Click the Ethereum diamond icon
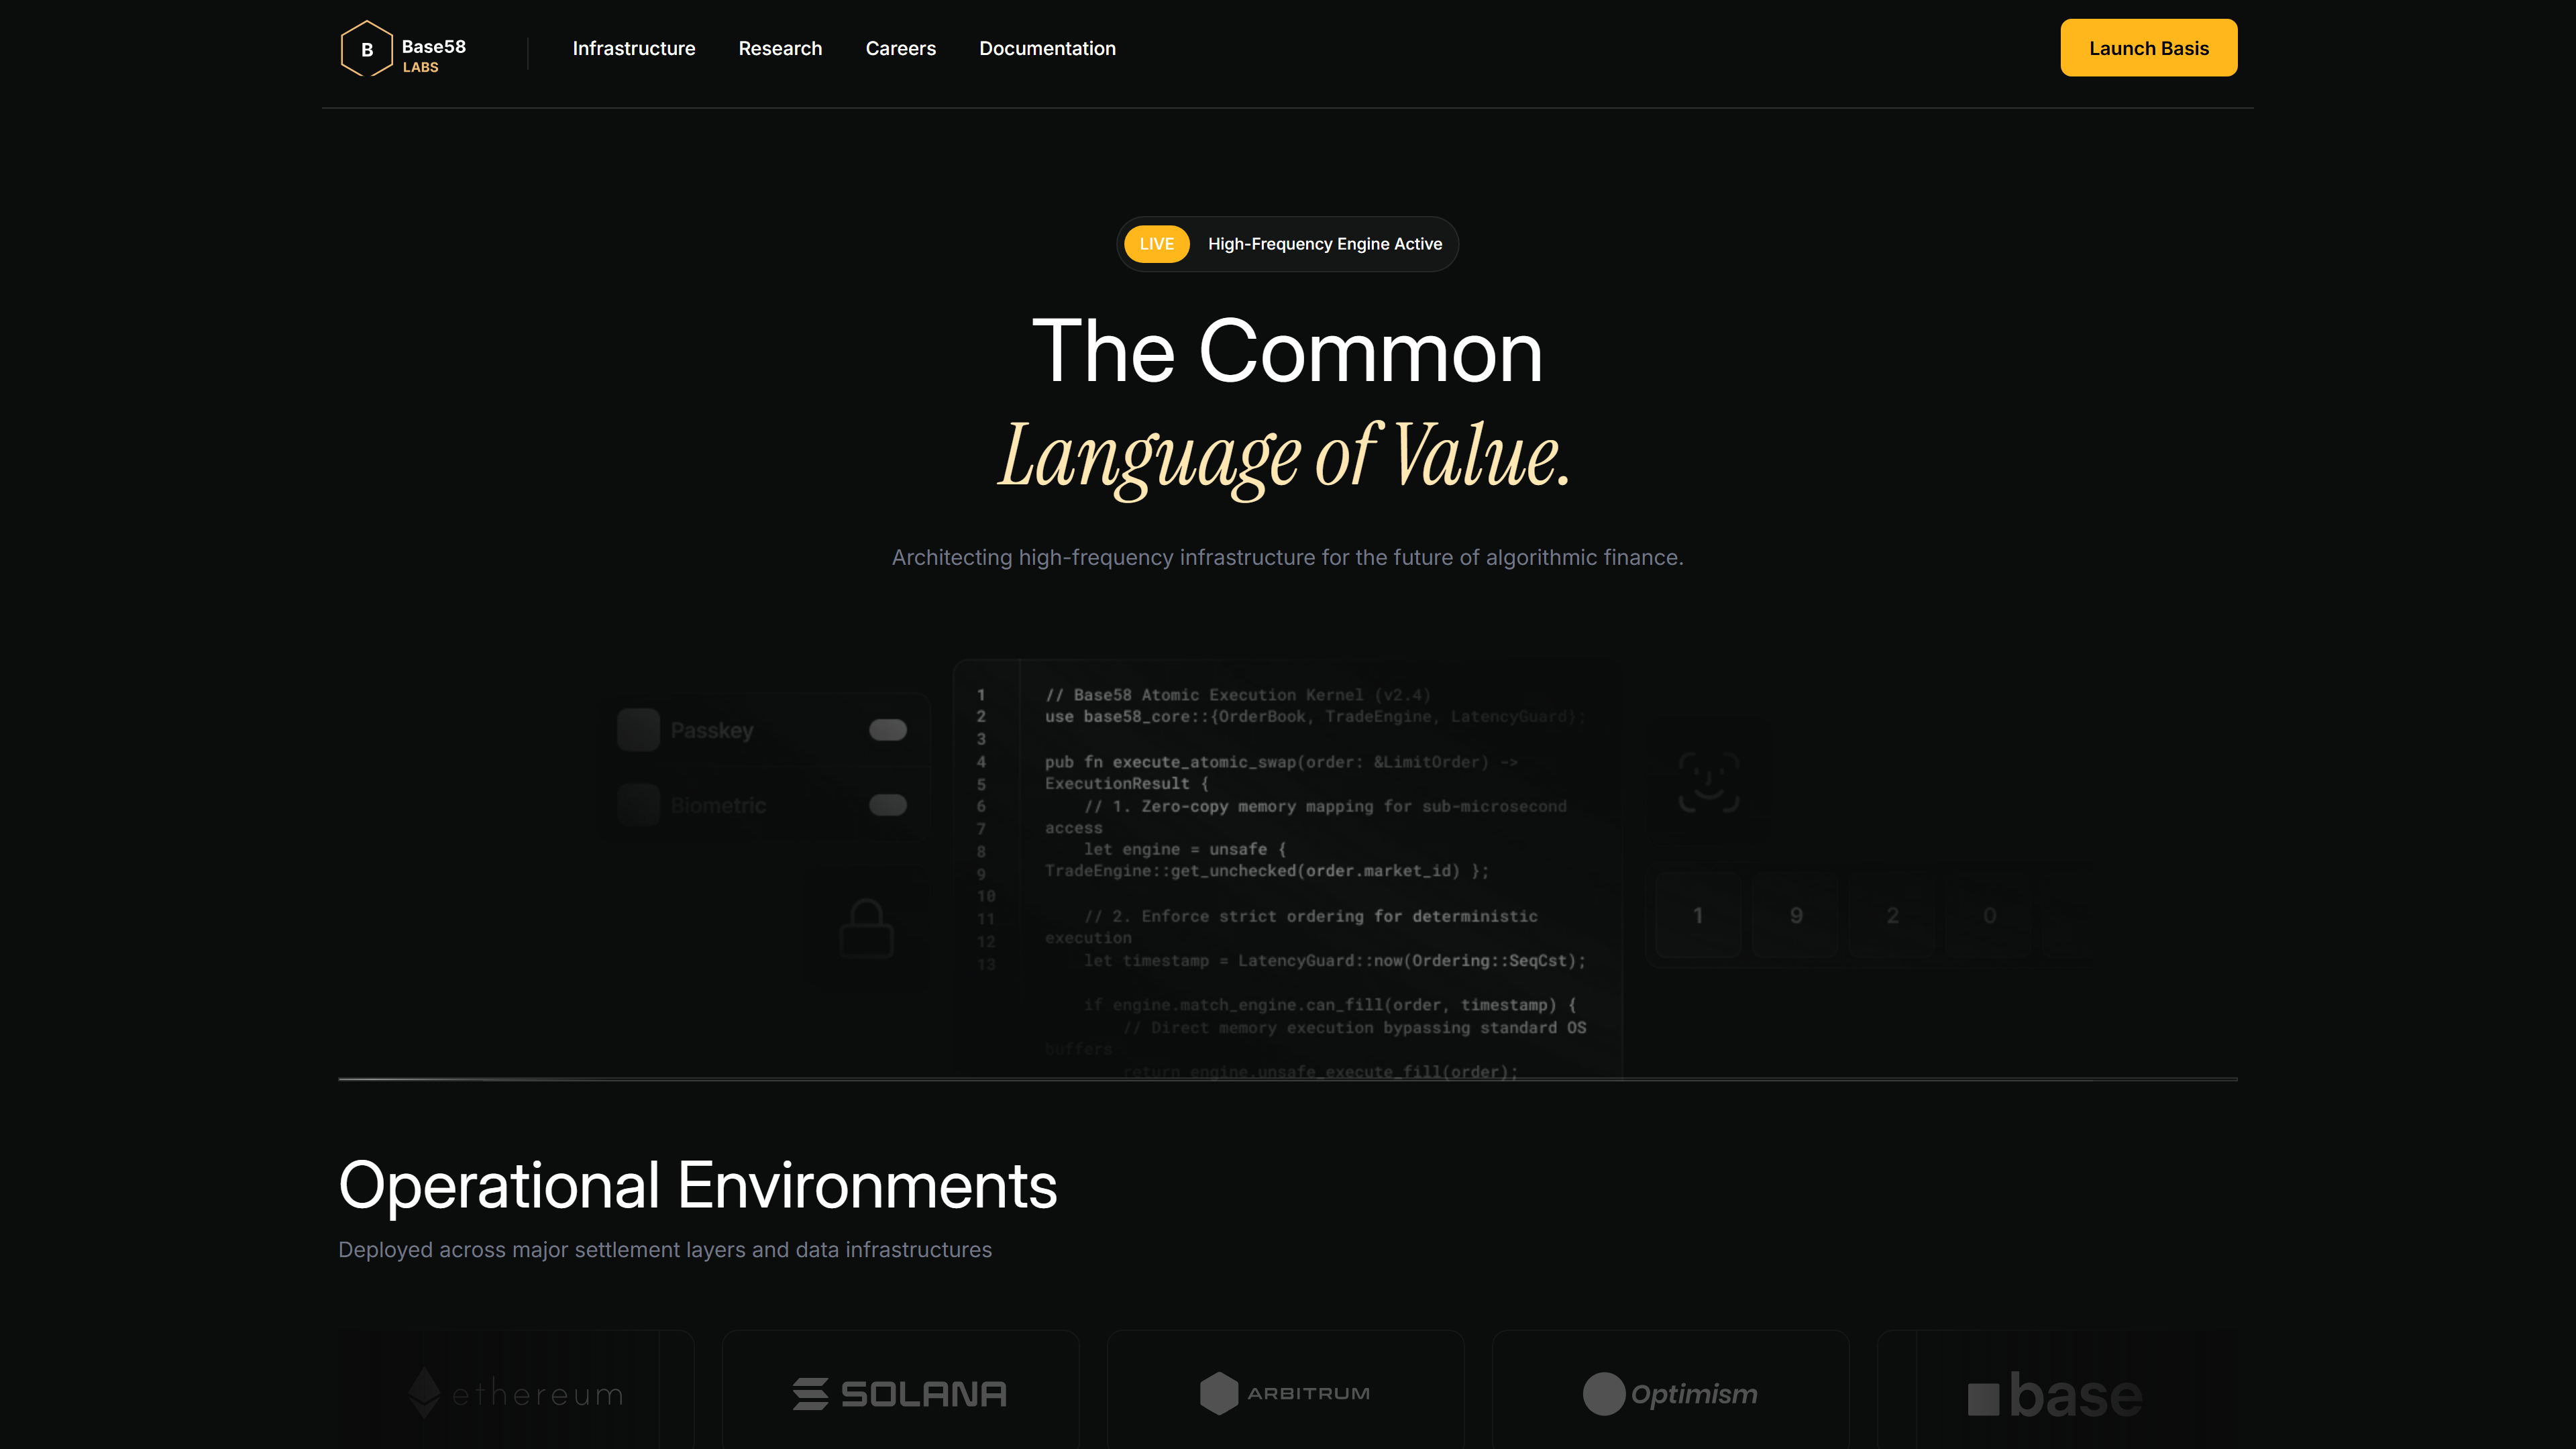Image resolution: width=2576 pixels, height=1449 pixels. [x=424, y=1392]
